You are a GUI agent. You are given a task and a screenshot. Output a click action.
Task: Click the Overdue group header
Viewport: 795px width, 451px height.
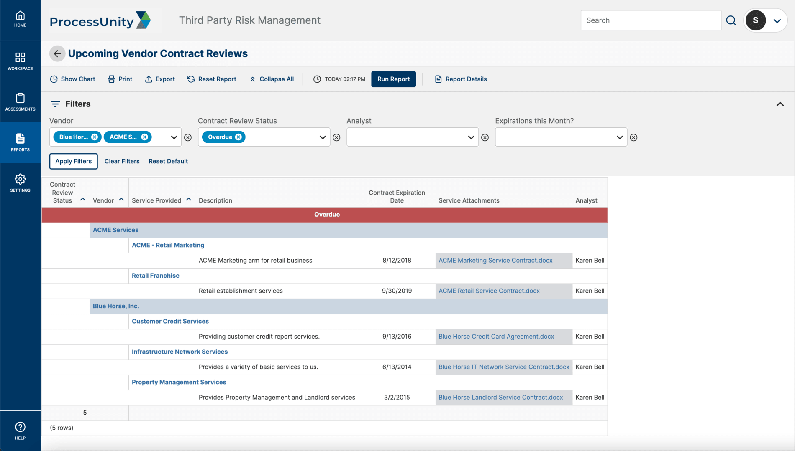tap(325, 215)
